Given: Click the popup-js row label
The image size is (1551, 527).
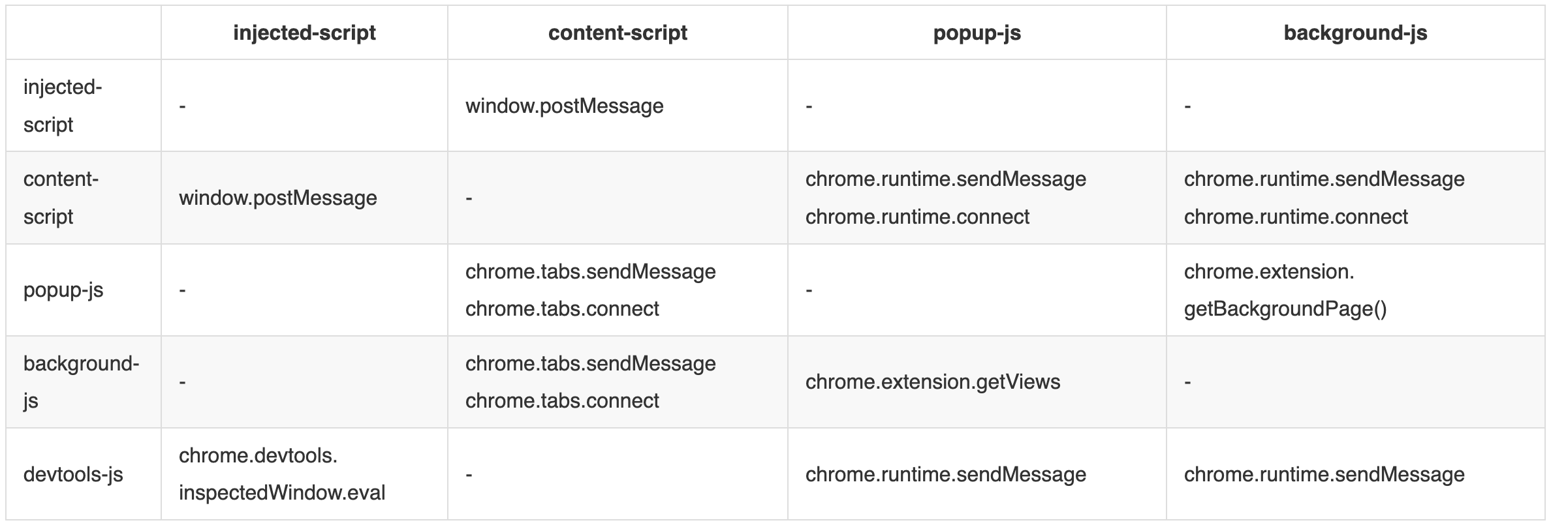Looking at the screenshot, I should pyautogui.click(x=63, y=290).
